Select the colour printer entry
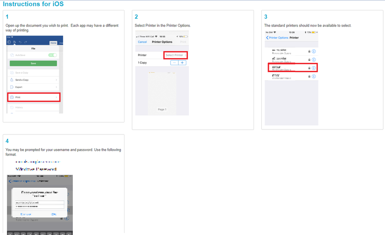This screenshot has height=235, width=385. (293, 68)
